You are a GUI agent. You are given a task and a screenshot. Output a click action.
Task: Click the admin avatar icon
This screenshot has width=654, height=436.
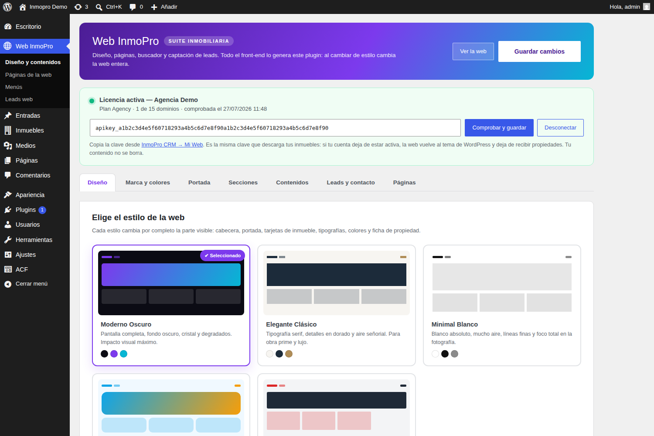[647, 7]
